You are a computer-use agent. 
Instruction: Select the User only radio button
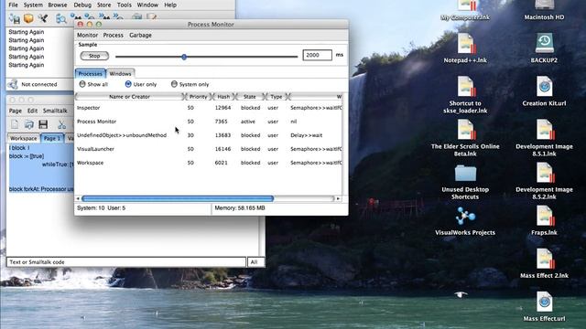point(128,84)
